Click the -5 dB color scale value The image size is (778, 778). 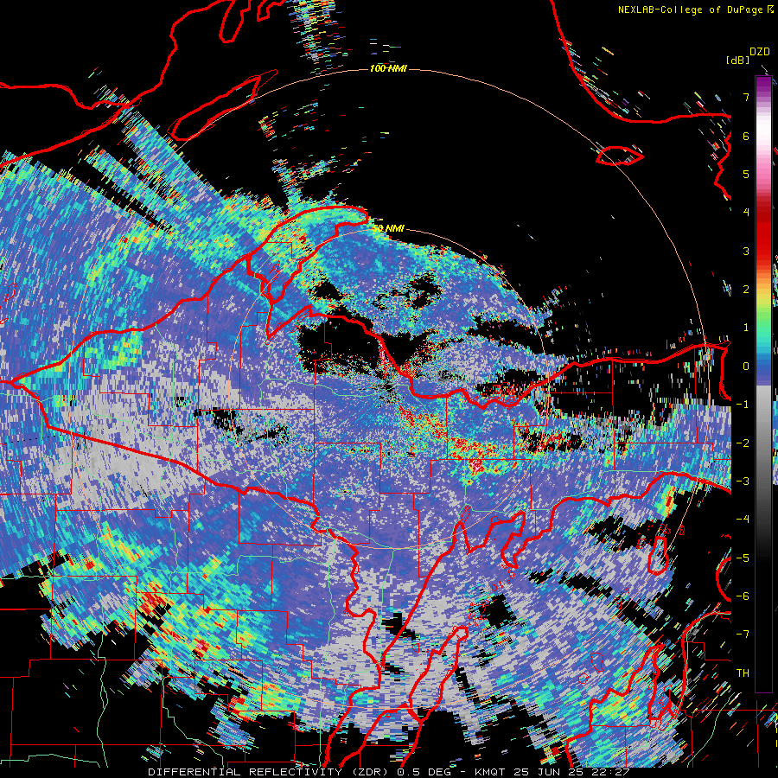(743, 558)
